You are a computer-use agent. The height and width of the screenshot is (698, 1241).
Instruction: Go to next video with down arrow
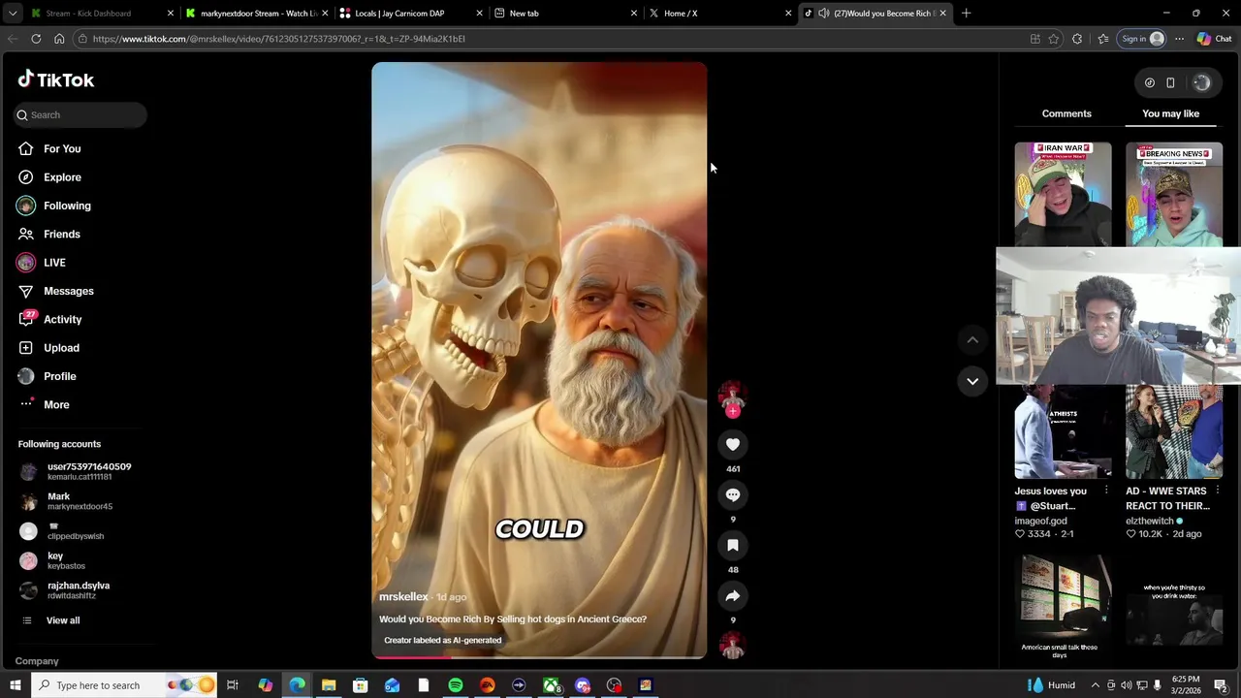[x=972, y=381]
